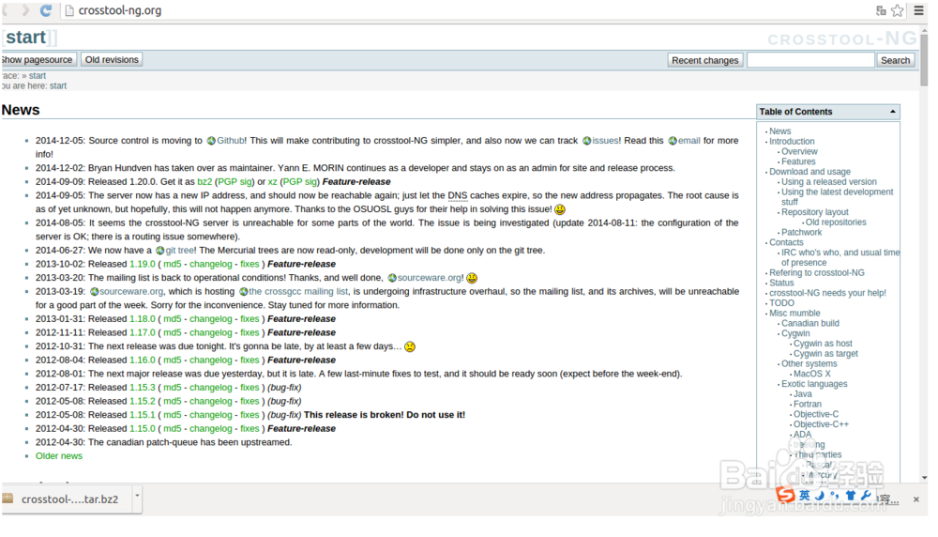Viewport: 938px width, 537px height.
Task: Jump to Introduction in Table of Contents
Action: 792,141
